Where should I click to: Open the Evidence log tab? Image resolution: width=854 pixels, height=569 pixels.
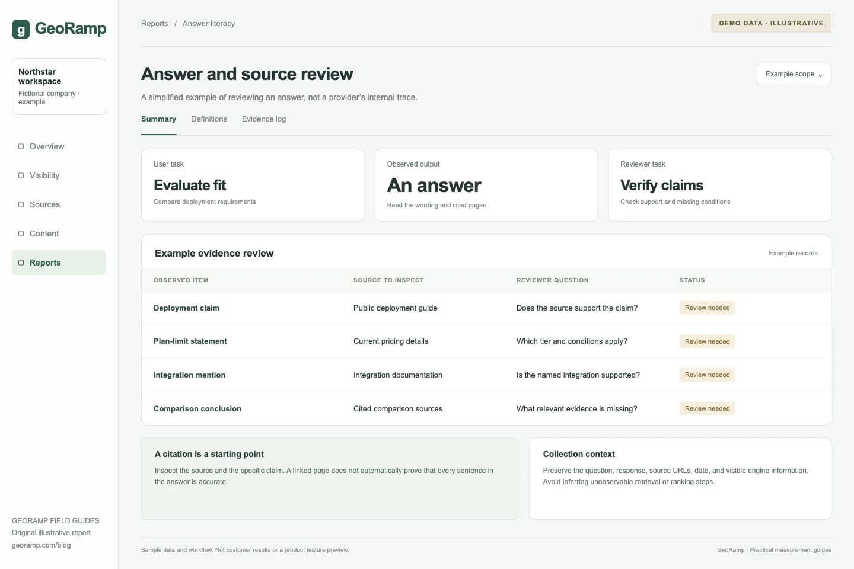tap(264, 119)
